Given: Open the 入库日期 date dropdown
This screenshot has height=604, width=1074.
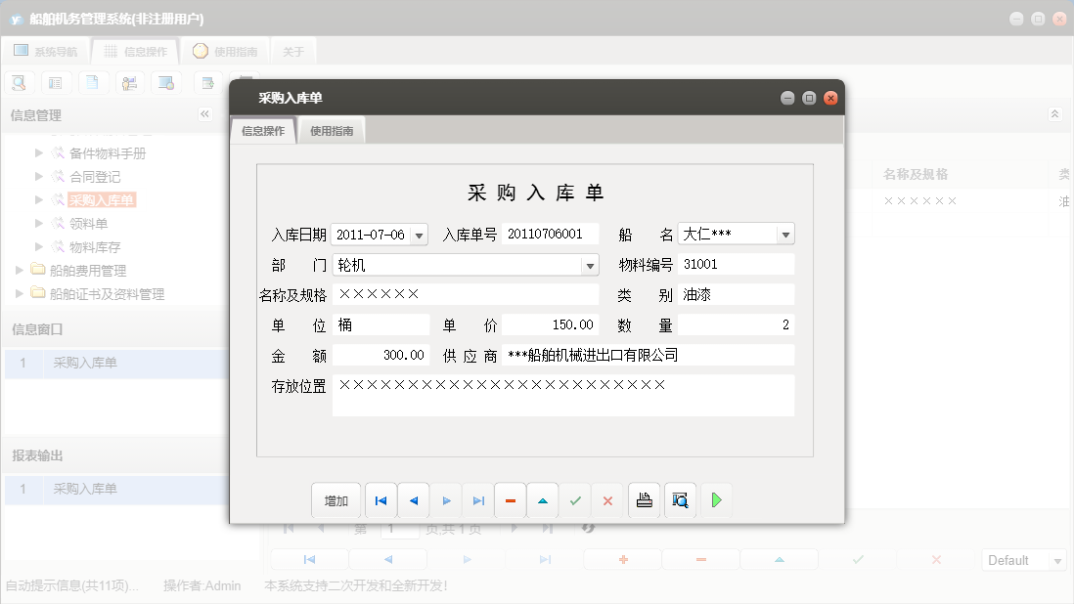Looking at the screenshot, I should point(419,234).
